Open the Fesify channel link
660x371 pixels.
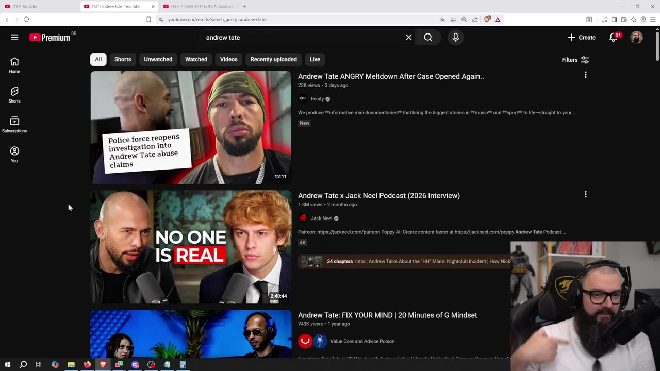pos(317,99)
